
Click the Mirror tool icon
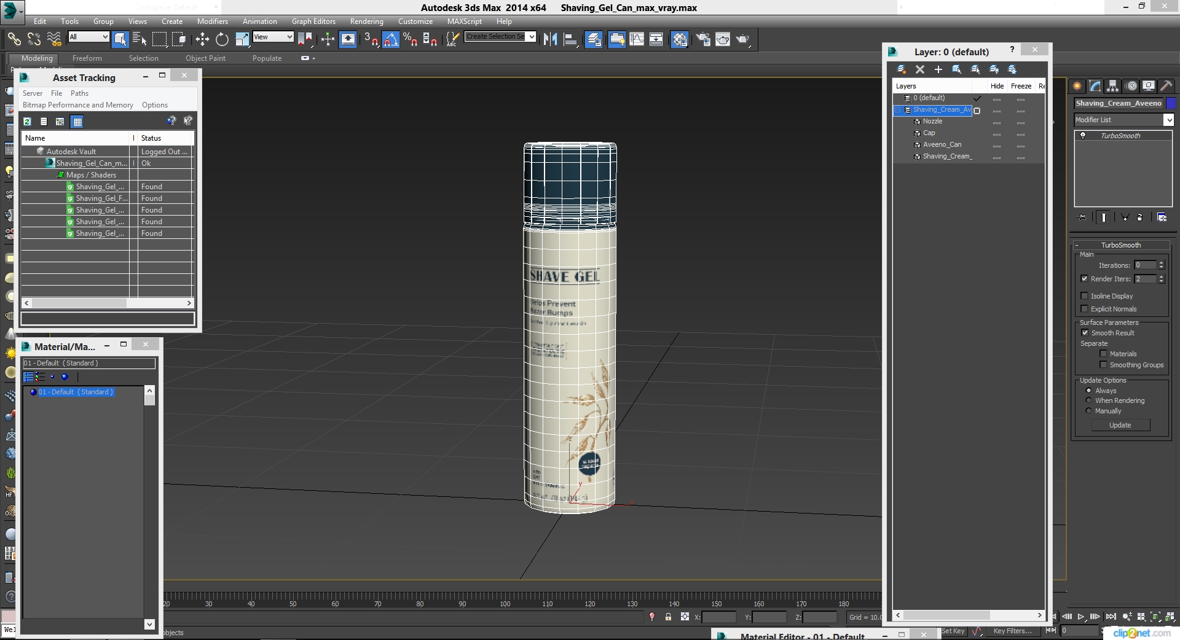click(x=550, y=39)
